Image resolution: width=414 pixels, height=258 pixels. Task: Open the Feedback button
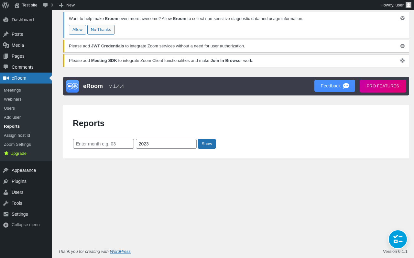coord(335,86)
